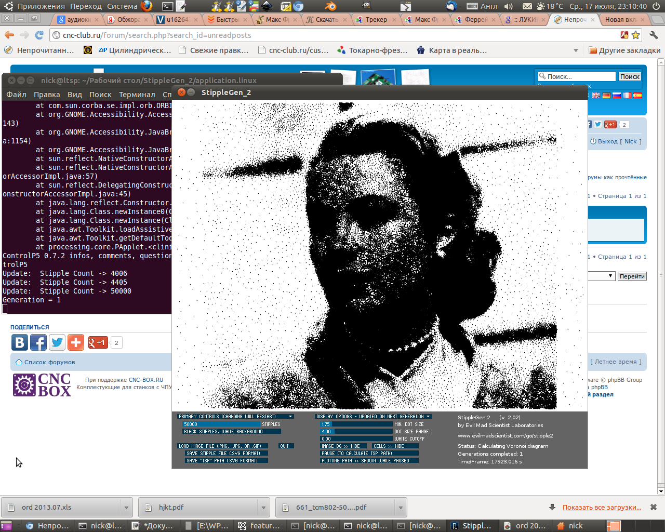This screenshot has height=532, width=665.
Task: Click the Quit button in StippleGen
Action: coord(286,446)
